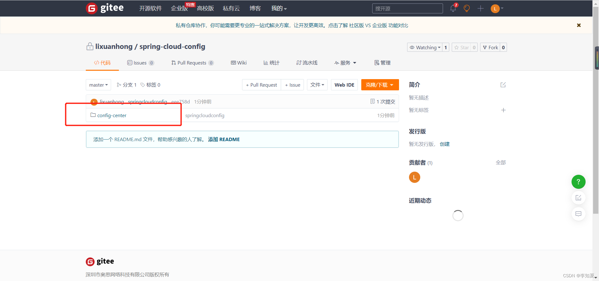Click commit hash eee758d
599x281 pixels.
click(180, 102)
